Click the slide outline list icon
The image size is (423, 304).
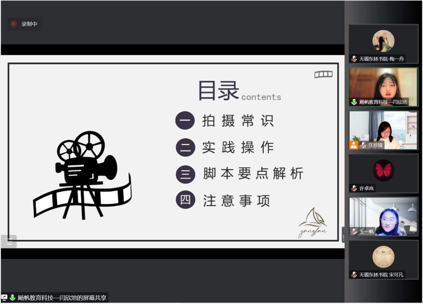[9, 241]
